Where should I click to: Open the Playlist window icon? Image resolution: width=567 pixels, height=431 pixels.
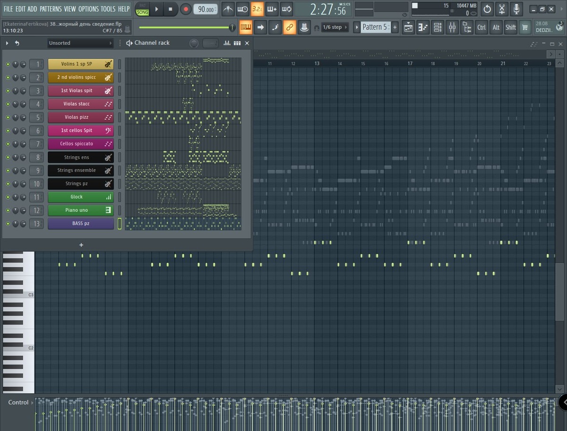click(408, 27)
